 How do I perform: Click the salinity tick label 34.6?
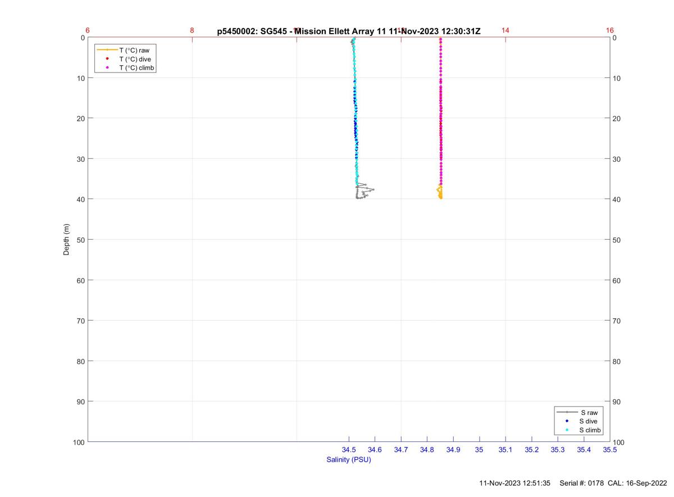pos(375,450)
